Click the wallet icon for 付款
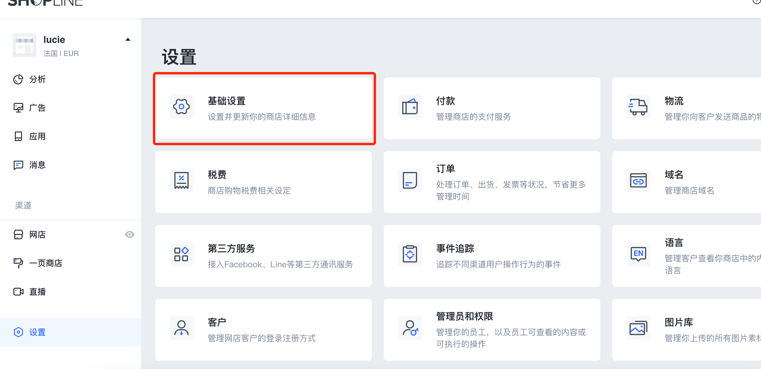The height and width of the screenshot is (369, 761). pos(410,107)
